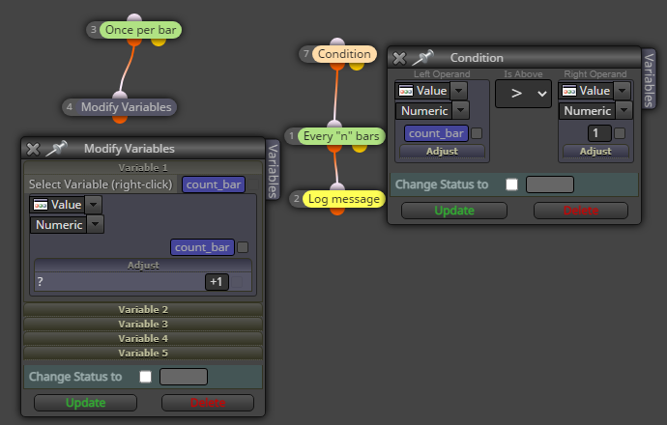This screenshot has width=667, height=425.
Task: Click status field in Modify Variables Change Status
Action: coord(184,377)
